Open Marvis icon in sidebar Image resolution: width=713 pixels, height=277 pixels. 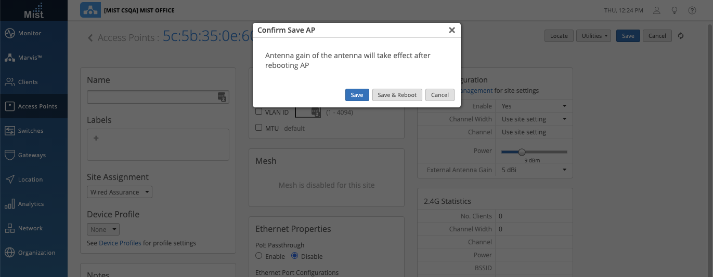(9, 58)
